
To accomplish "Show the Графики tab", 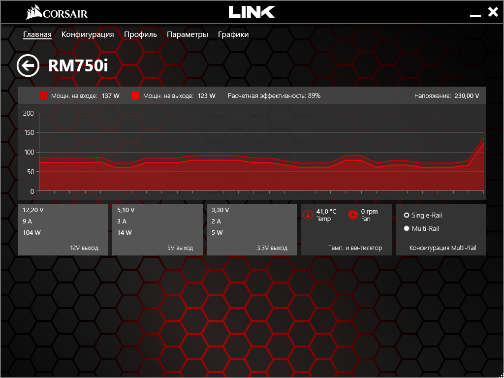I will (233, 34).
